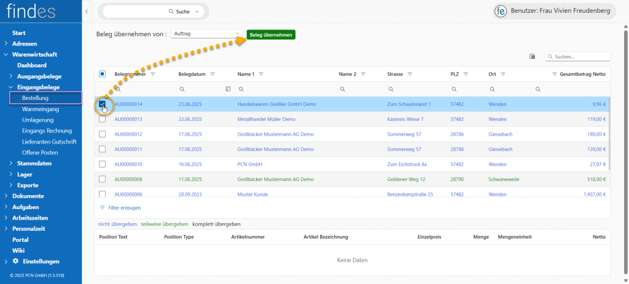Click the Einstellungen gear icon in the sidebar
This screenshot has width=629, height=284.
coord(16,261)
